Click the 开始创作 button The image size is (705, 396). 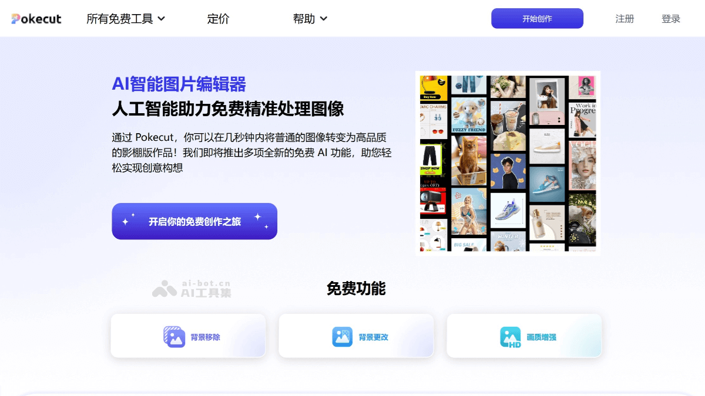pos(536,18)
